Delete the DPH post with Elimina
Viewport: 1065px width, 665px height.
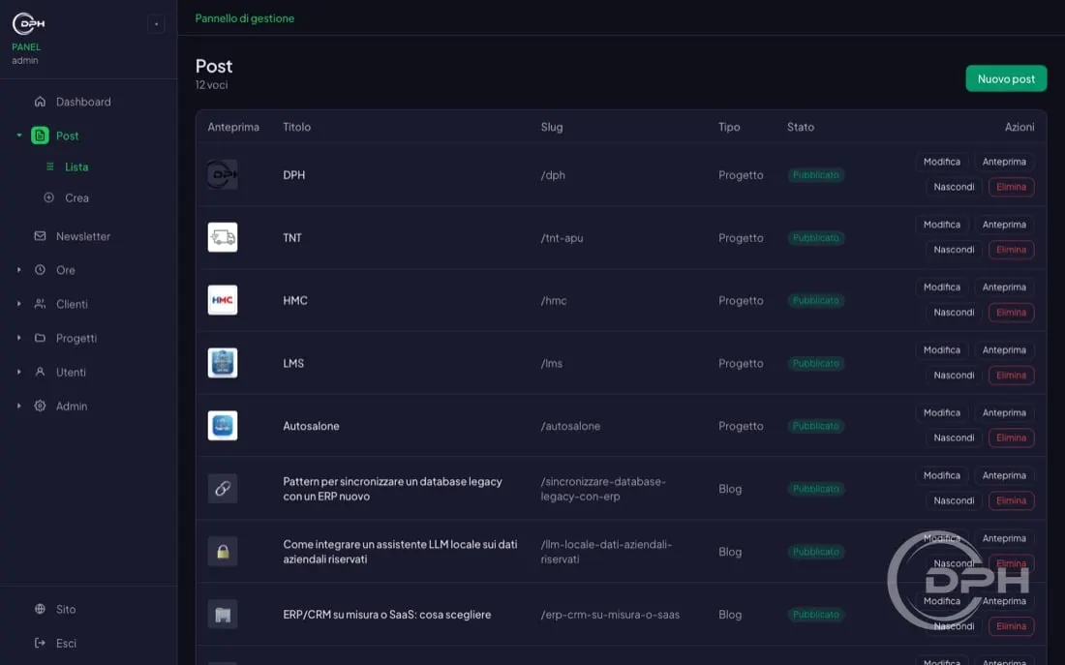pyautogui.click(x=1011, y=187)
